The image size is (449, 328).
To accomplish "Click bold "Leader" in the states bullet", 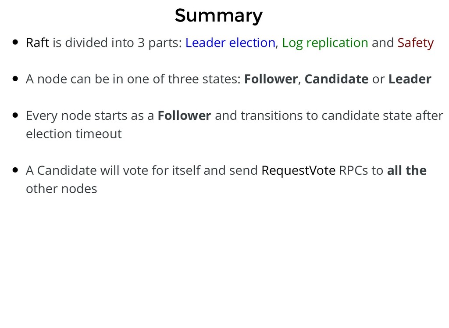I will 410,79.
